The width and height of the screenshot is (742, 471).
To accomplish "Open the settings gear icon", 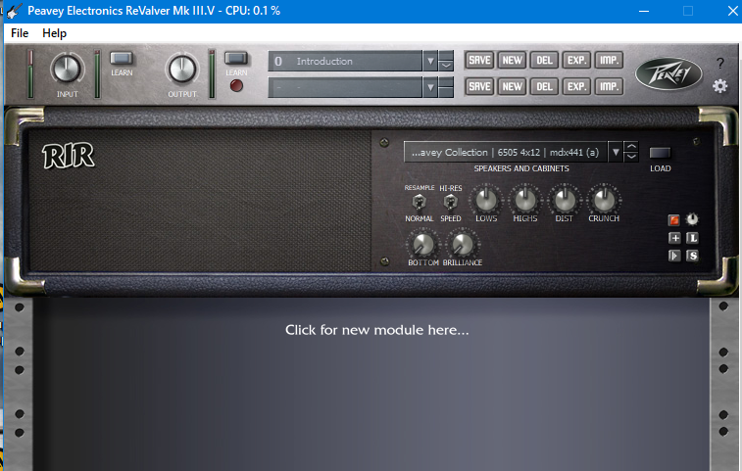I will tap(719, 86).
